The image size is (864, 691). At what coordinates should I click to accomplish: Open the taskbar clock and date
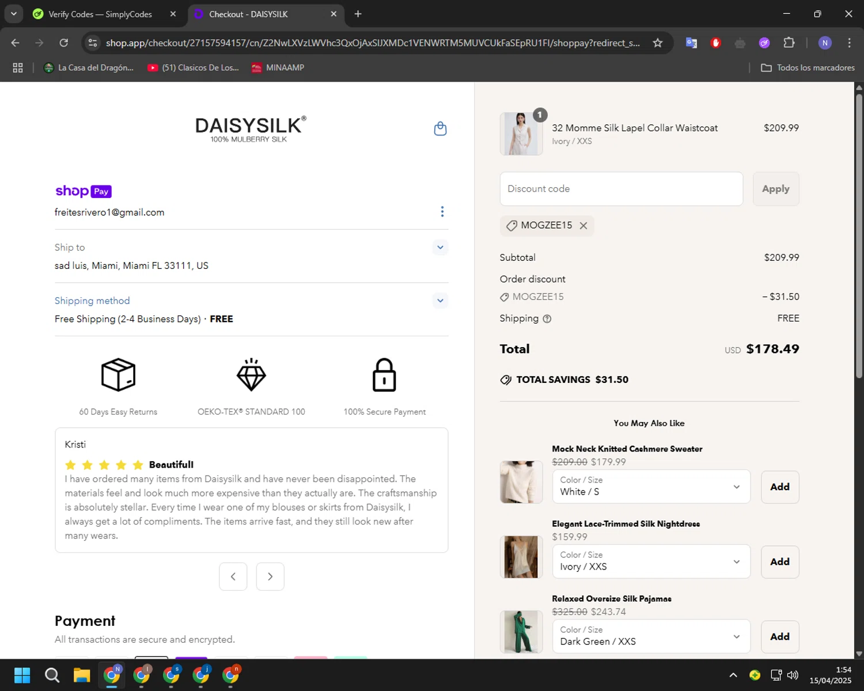830,675
